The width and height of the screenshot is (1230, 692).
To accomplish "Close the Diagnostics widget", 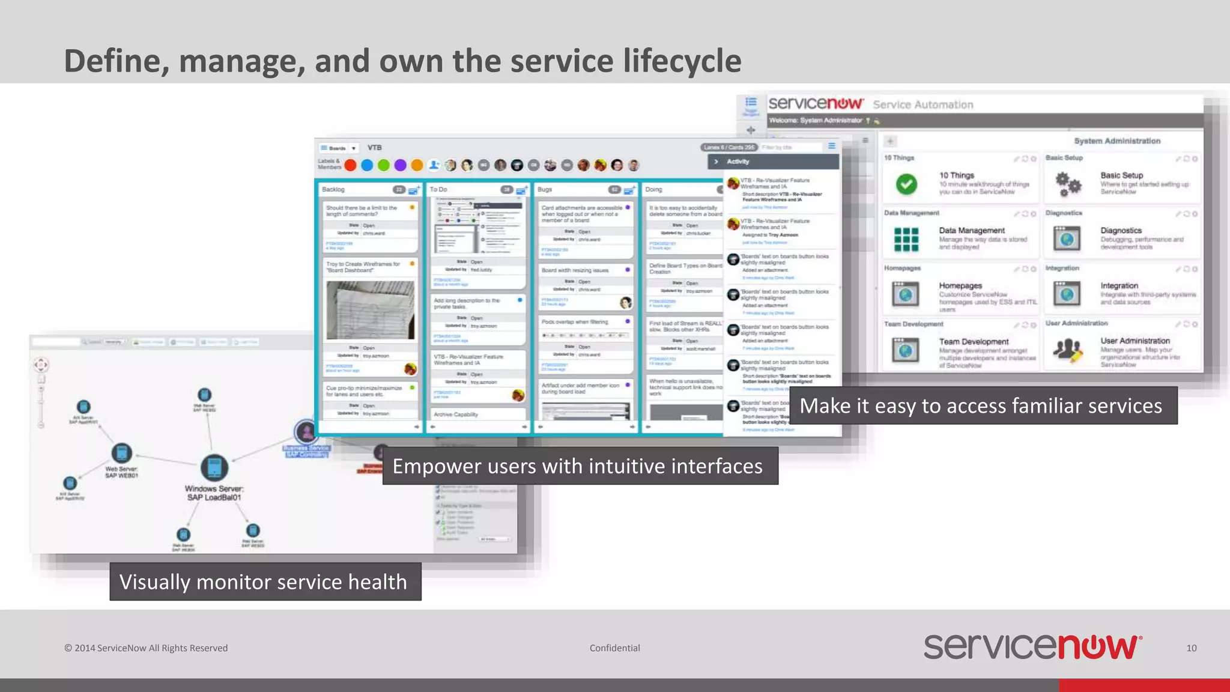I will tap(1195, 214).
